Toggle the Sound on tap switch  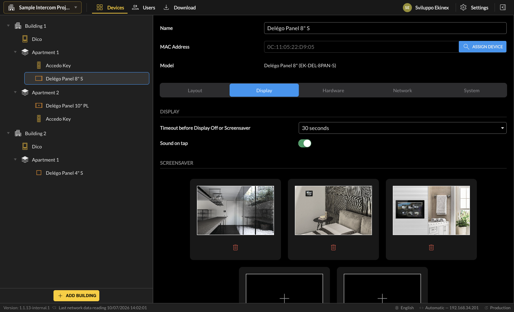[x=305, y=144]
